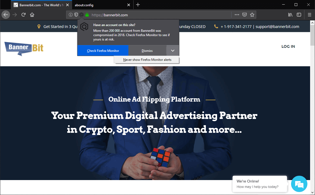Open the Library icon in the toolbar
The width and height of the screenshot is (315, 195).
[x=290, y=15]
